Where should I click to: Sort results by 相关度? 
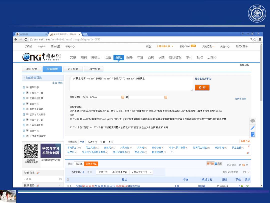pos(79,164)
